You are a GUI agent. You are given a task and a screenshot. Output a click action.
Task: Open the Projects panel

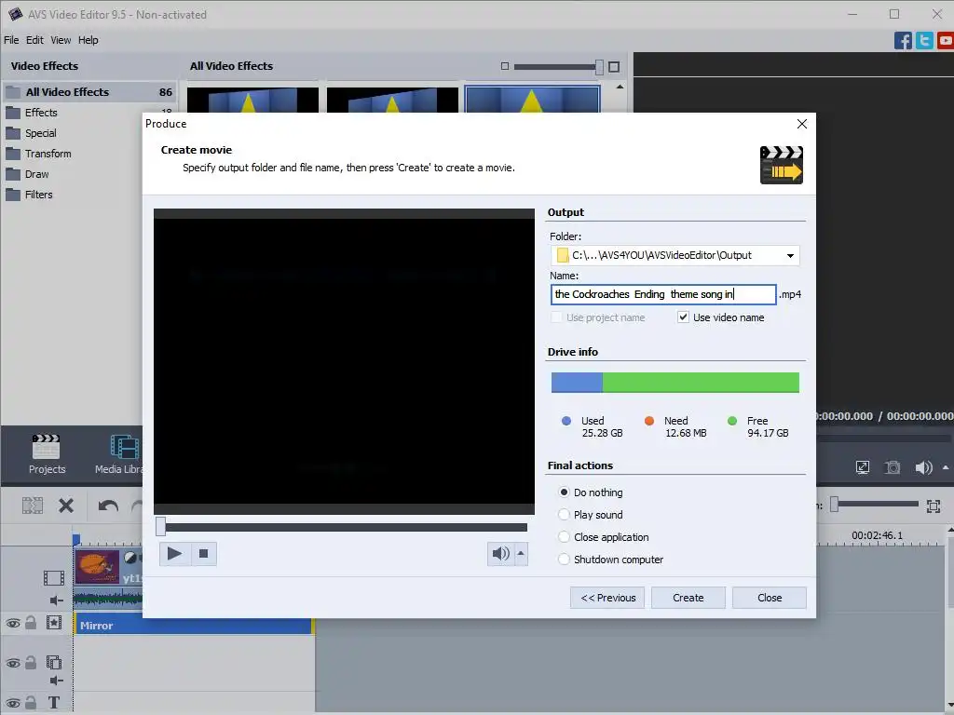[x=47, y=453]
